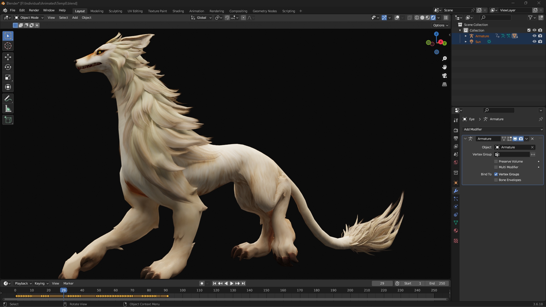This screenshot has height=307, width=546.
Task: Open the Add Modifier dropdown
Action: pos(502,129)
